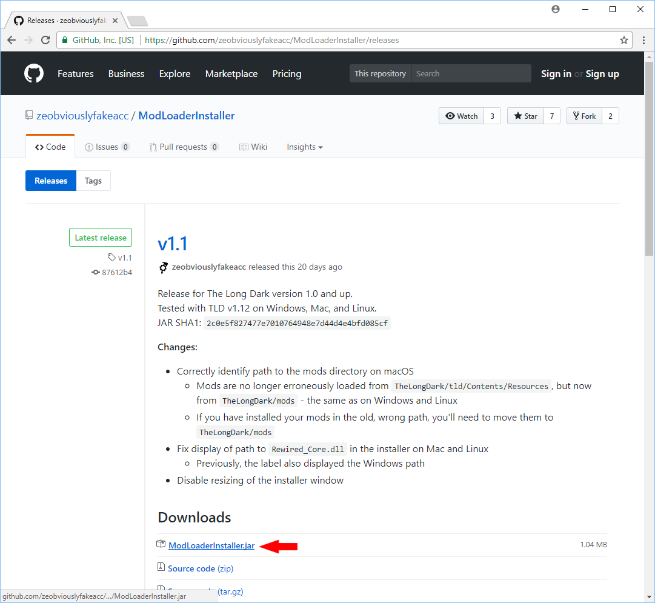Click the 'Downloads' heading

pyautogui.click(x=195, y=518)
